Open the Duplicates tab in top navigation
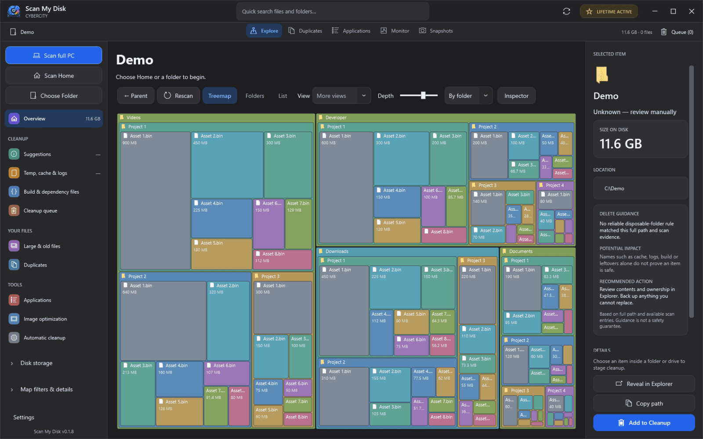Screen dimensions: 703x439 pyautogui.click(x=305, y=31)
